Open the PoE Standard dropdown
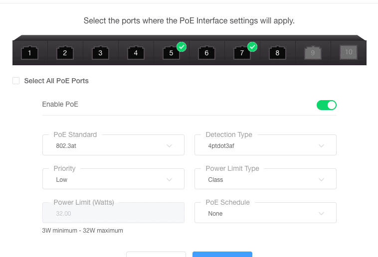 click(x=113, y=145)
